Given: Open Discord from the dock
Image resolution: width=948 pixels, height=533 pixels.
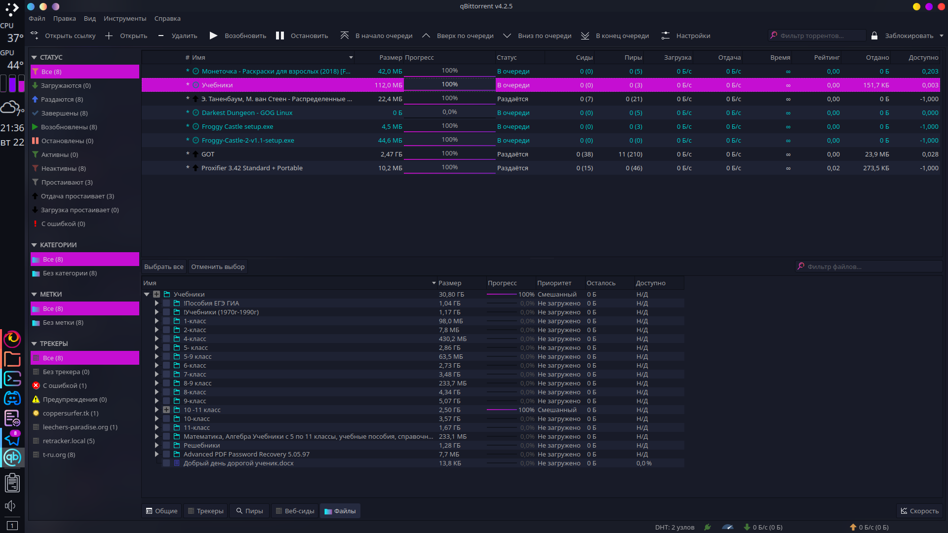Looking at the screenshot, I should [x=12, y=398].
